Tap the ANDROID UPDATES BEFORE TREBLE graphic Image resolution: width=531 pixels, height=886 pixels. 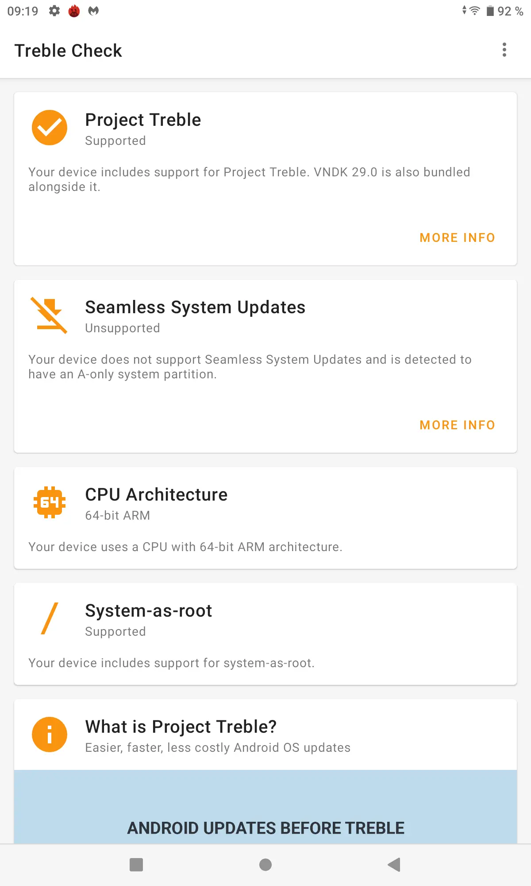pos(265,807)
